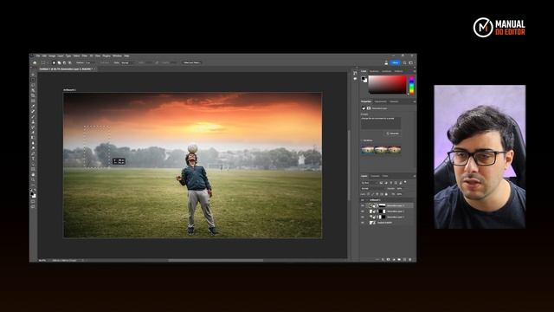554x312 pixels.
Task: Open the layer Opacity value dropdown
Action: (x=400, y=188)
